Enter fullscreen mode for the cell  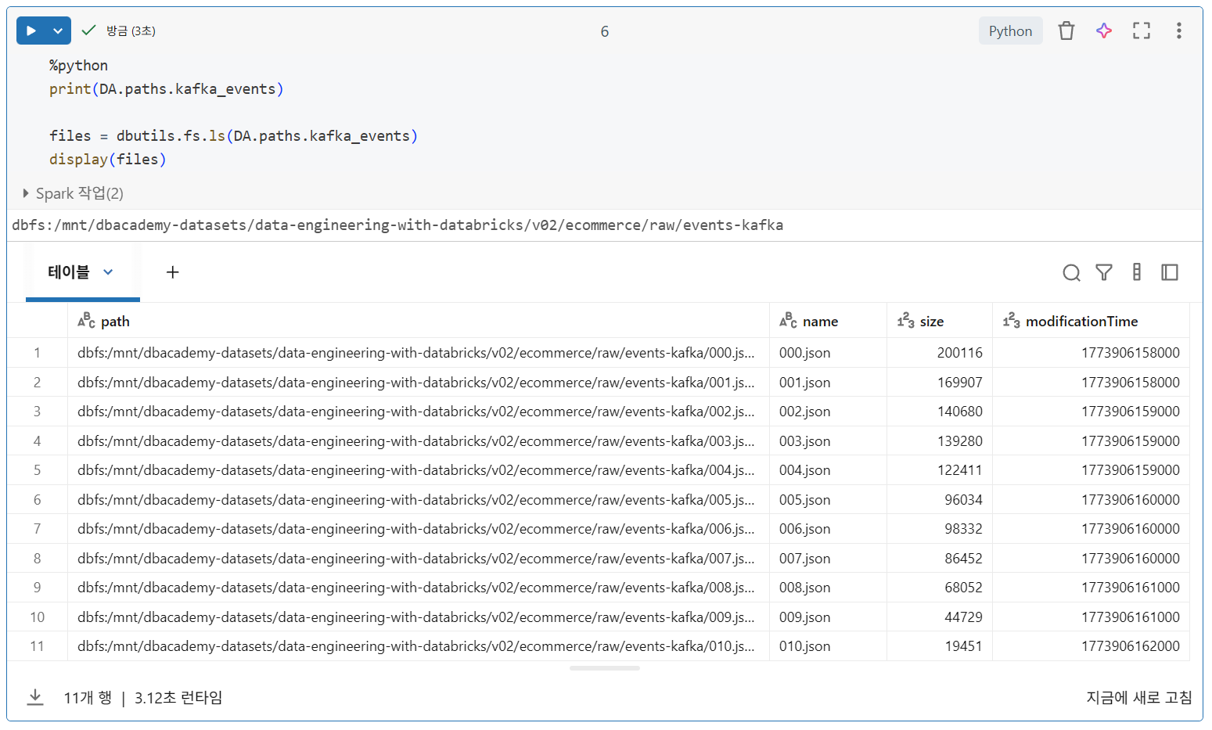pyautogui.click(x=1141, y=31)
